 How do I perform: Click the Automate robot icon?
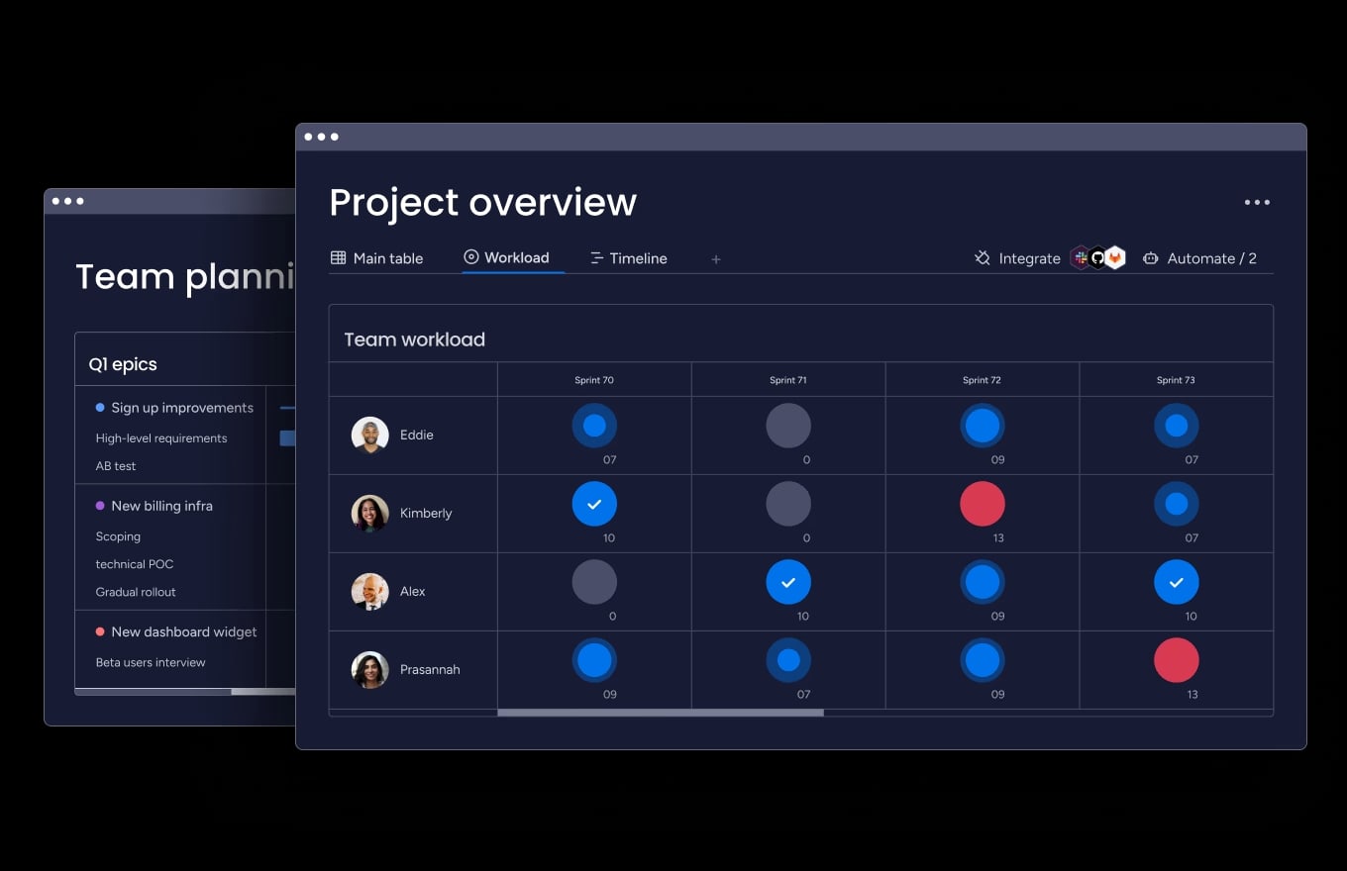click(1151, 258)
